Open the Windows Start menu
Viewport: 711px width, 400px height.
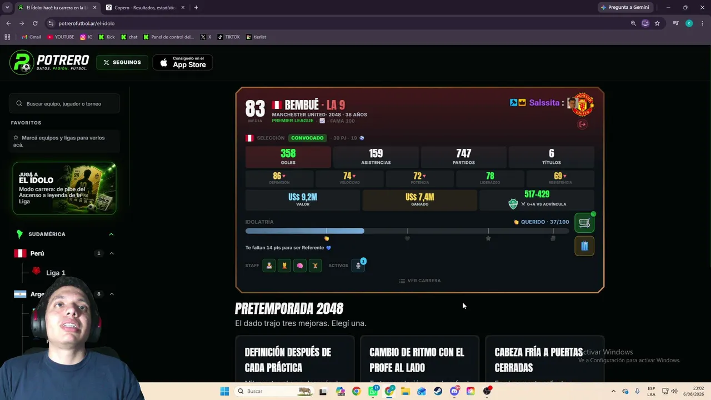224,391
